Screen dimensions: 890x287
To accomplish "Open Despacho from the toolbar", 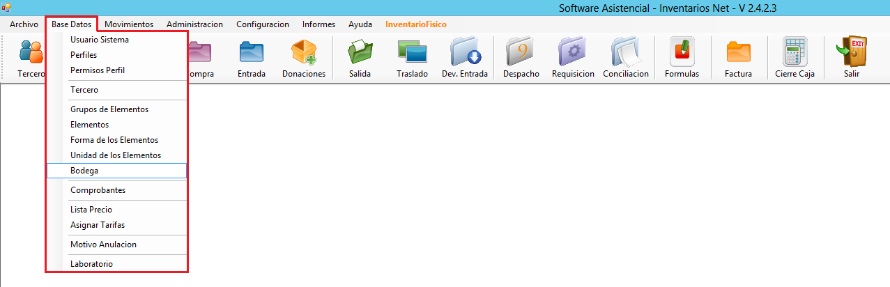I will 521,54.
